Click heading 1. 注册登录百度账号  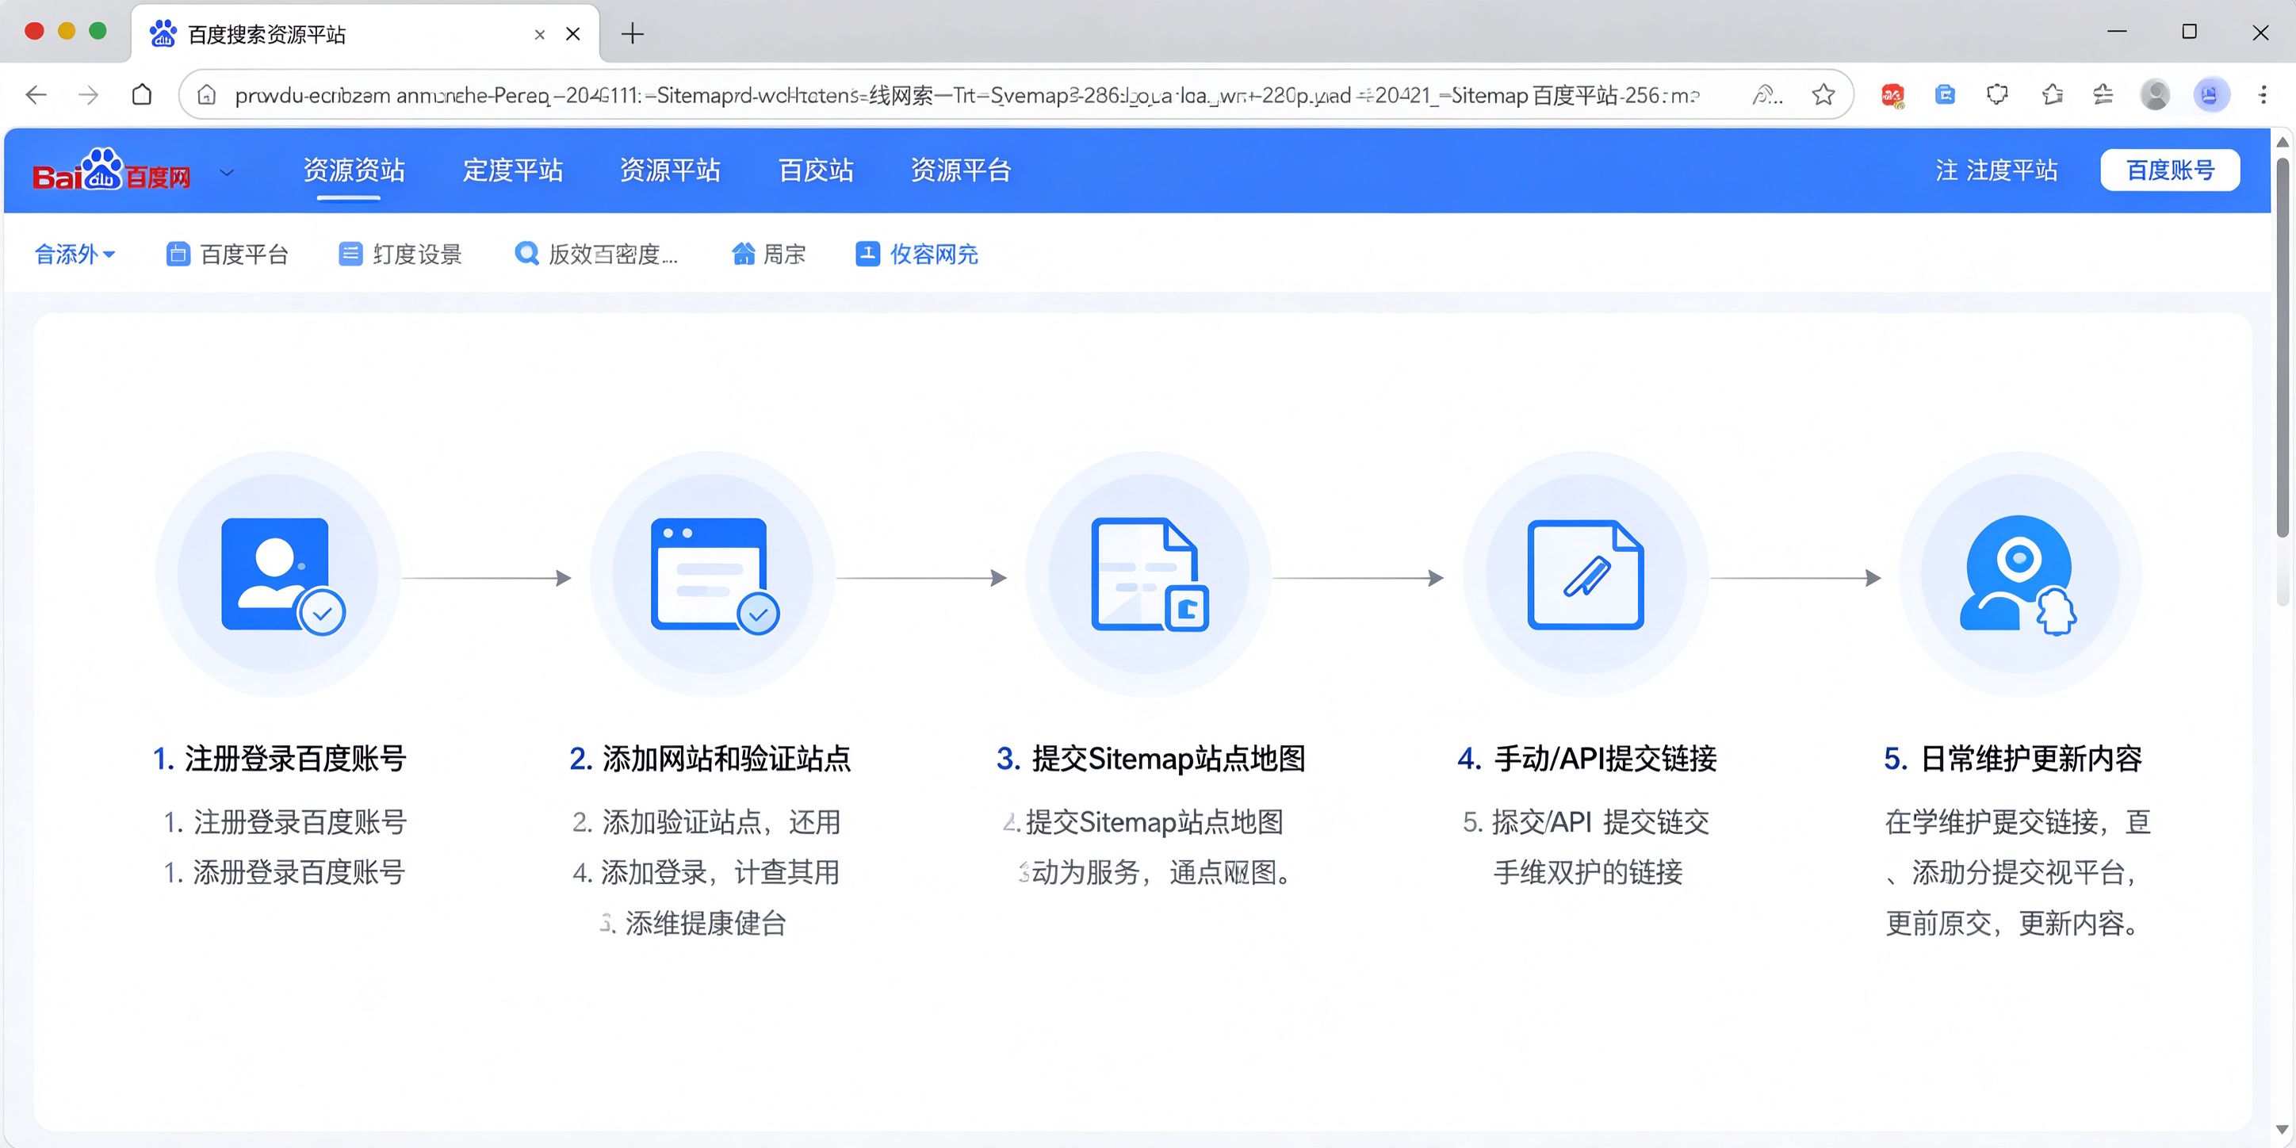pos(279,759)
